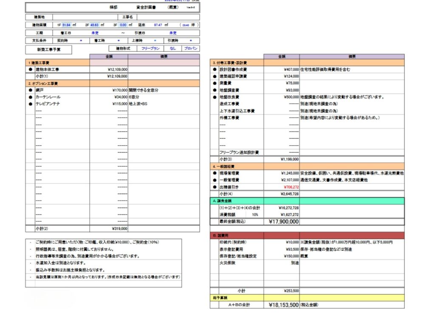This screenshot has height=316, width=435.
Task: Select the 小計(3) amount ¥1,199,000
Action: click(290, 159)
